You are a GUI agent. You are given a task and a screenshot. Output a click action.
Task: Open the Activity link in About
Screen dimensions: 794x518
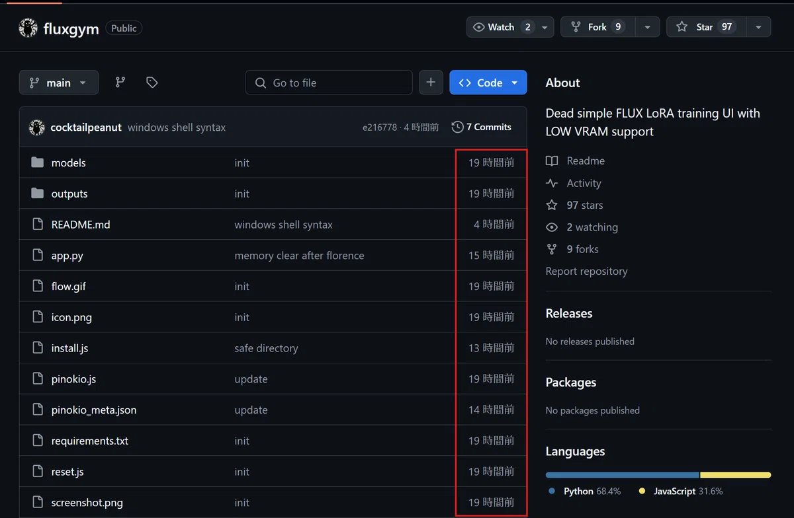(584, 183)
